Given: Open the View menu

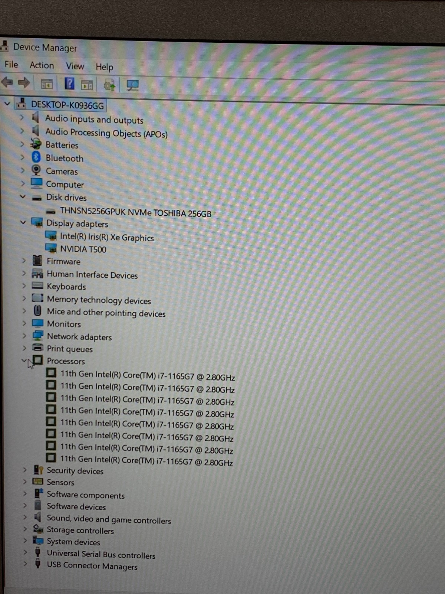Looking at the screenshot, I should coord(75,66).
